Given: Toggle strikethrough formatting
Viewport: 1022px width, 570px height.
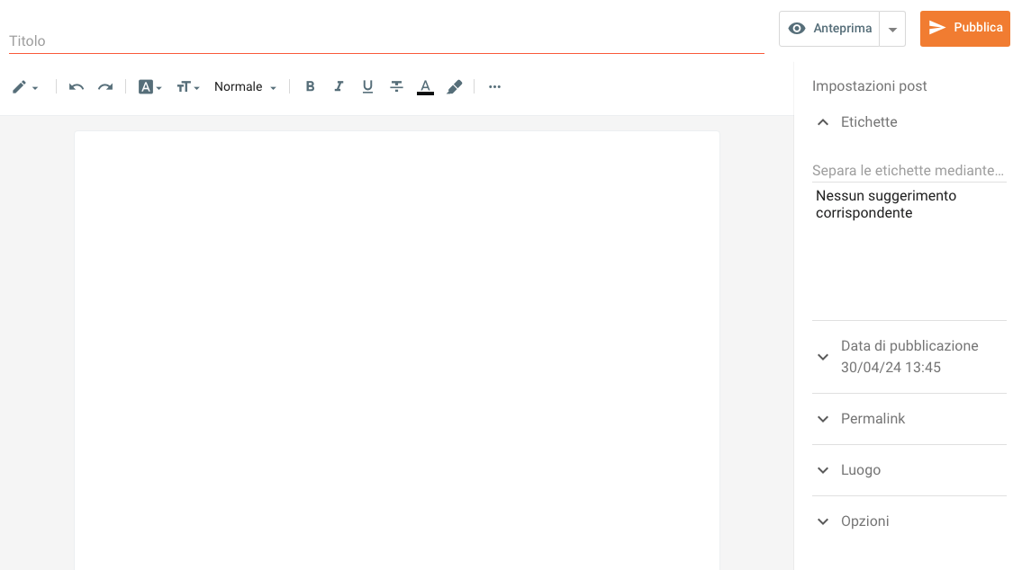Looking at the screenshot, I should (396, 86).
